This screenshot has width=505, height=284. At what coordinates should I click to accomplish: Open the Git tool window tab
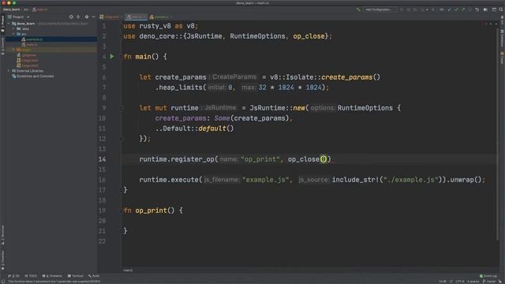click(14, 276)
